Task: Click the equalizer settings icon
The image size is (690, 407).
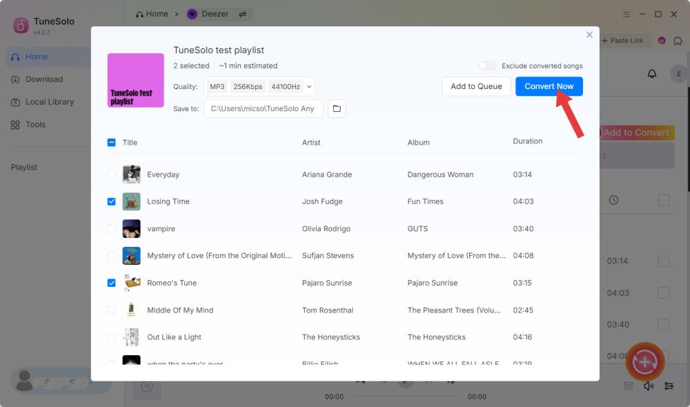Action: 669,386
